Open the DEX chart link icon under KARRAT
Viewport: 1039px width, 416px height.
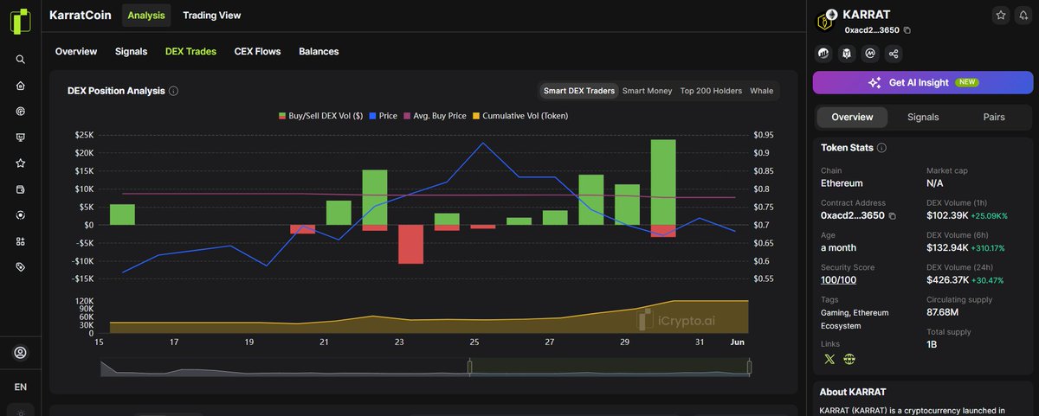[x=823, y=54]
